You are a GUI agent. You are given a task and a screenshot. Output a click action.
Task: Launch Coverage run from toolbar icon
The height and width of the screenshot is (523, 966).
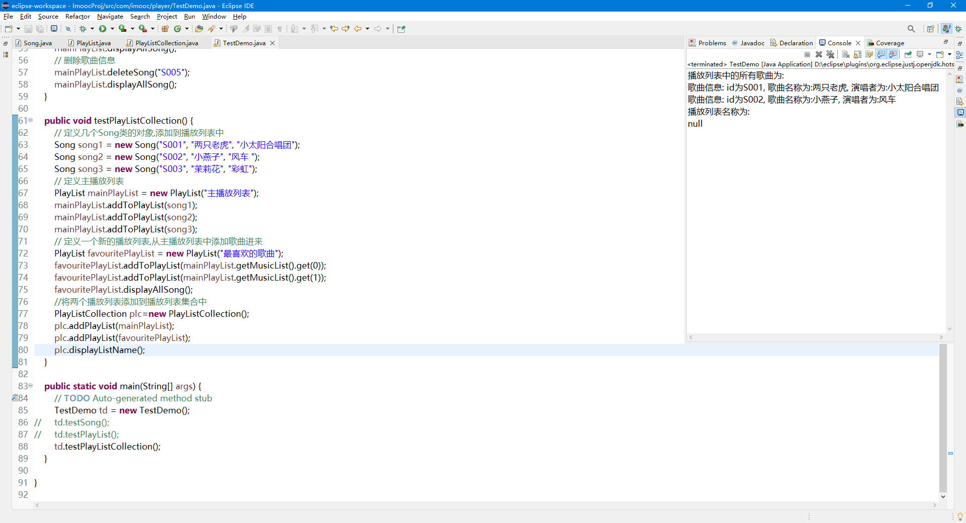pos(122,29)
